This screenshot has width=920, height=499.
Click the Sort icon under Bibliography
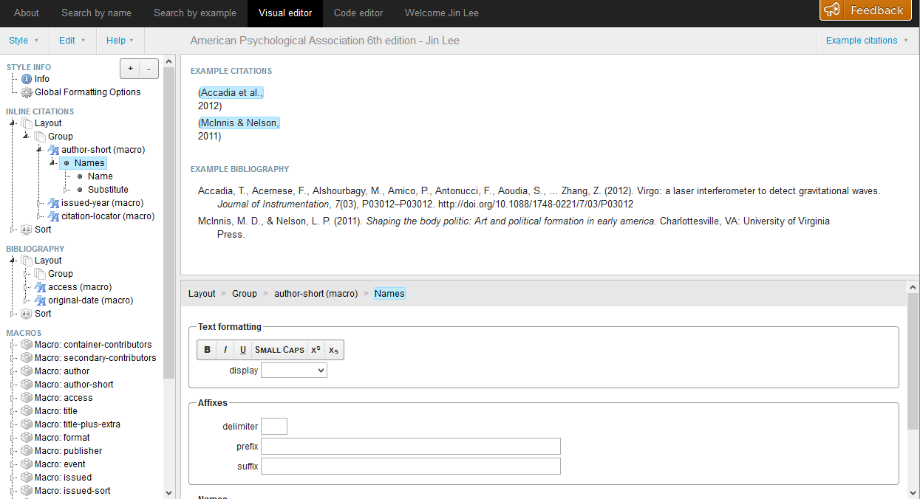27,314
